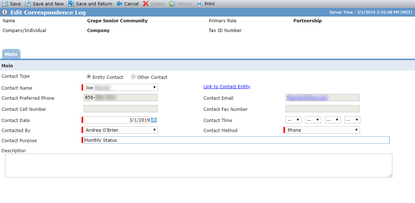
Task: Click the Save and New label
Action: pyautogui.click(x=49, y=4)
